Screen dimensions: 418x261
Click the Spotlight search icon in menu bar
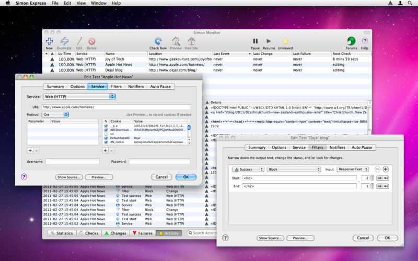click(410, 3)
